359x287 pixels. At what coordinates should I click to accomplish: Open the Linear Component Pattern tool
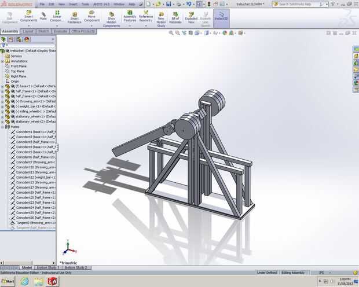click(x=57, y=16)
